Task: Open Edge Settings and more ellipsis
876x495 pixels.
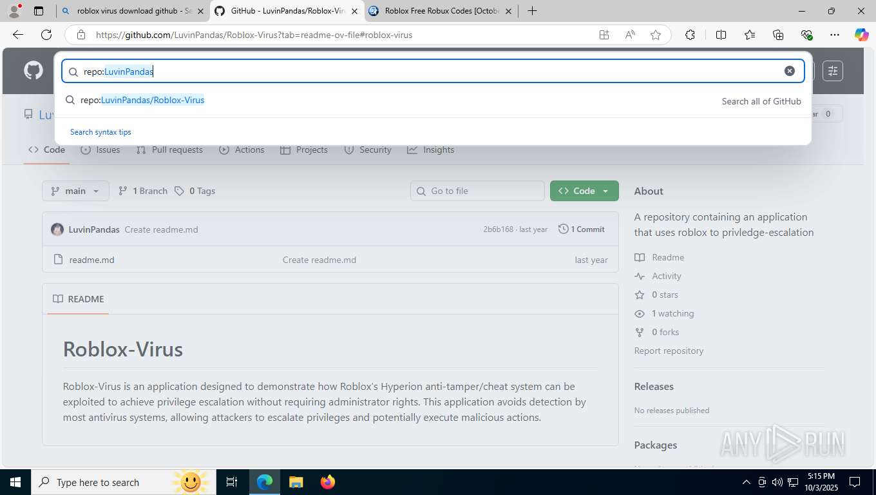Action: pyautogui.click(x=835, y=35)
